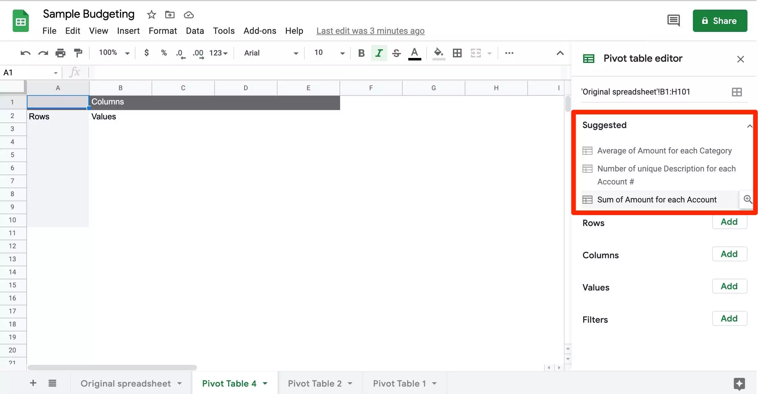The height and width of the screenshot is (394, 758).
Task: Open comment history icon
Action: click(673, 21)
